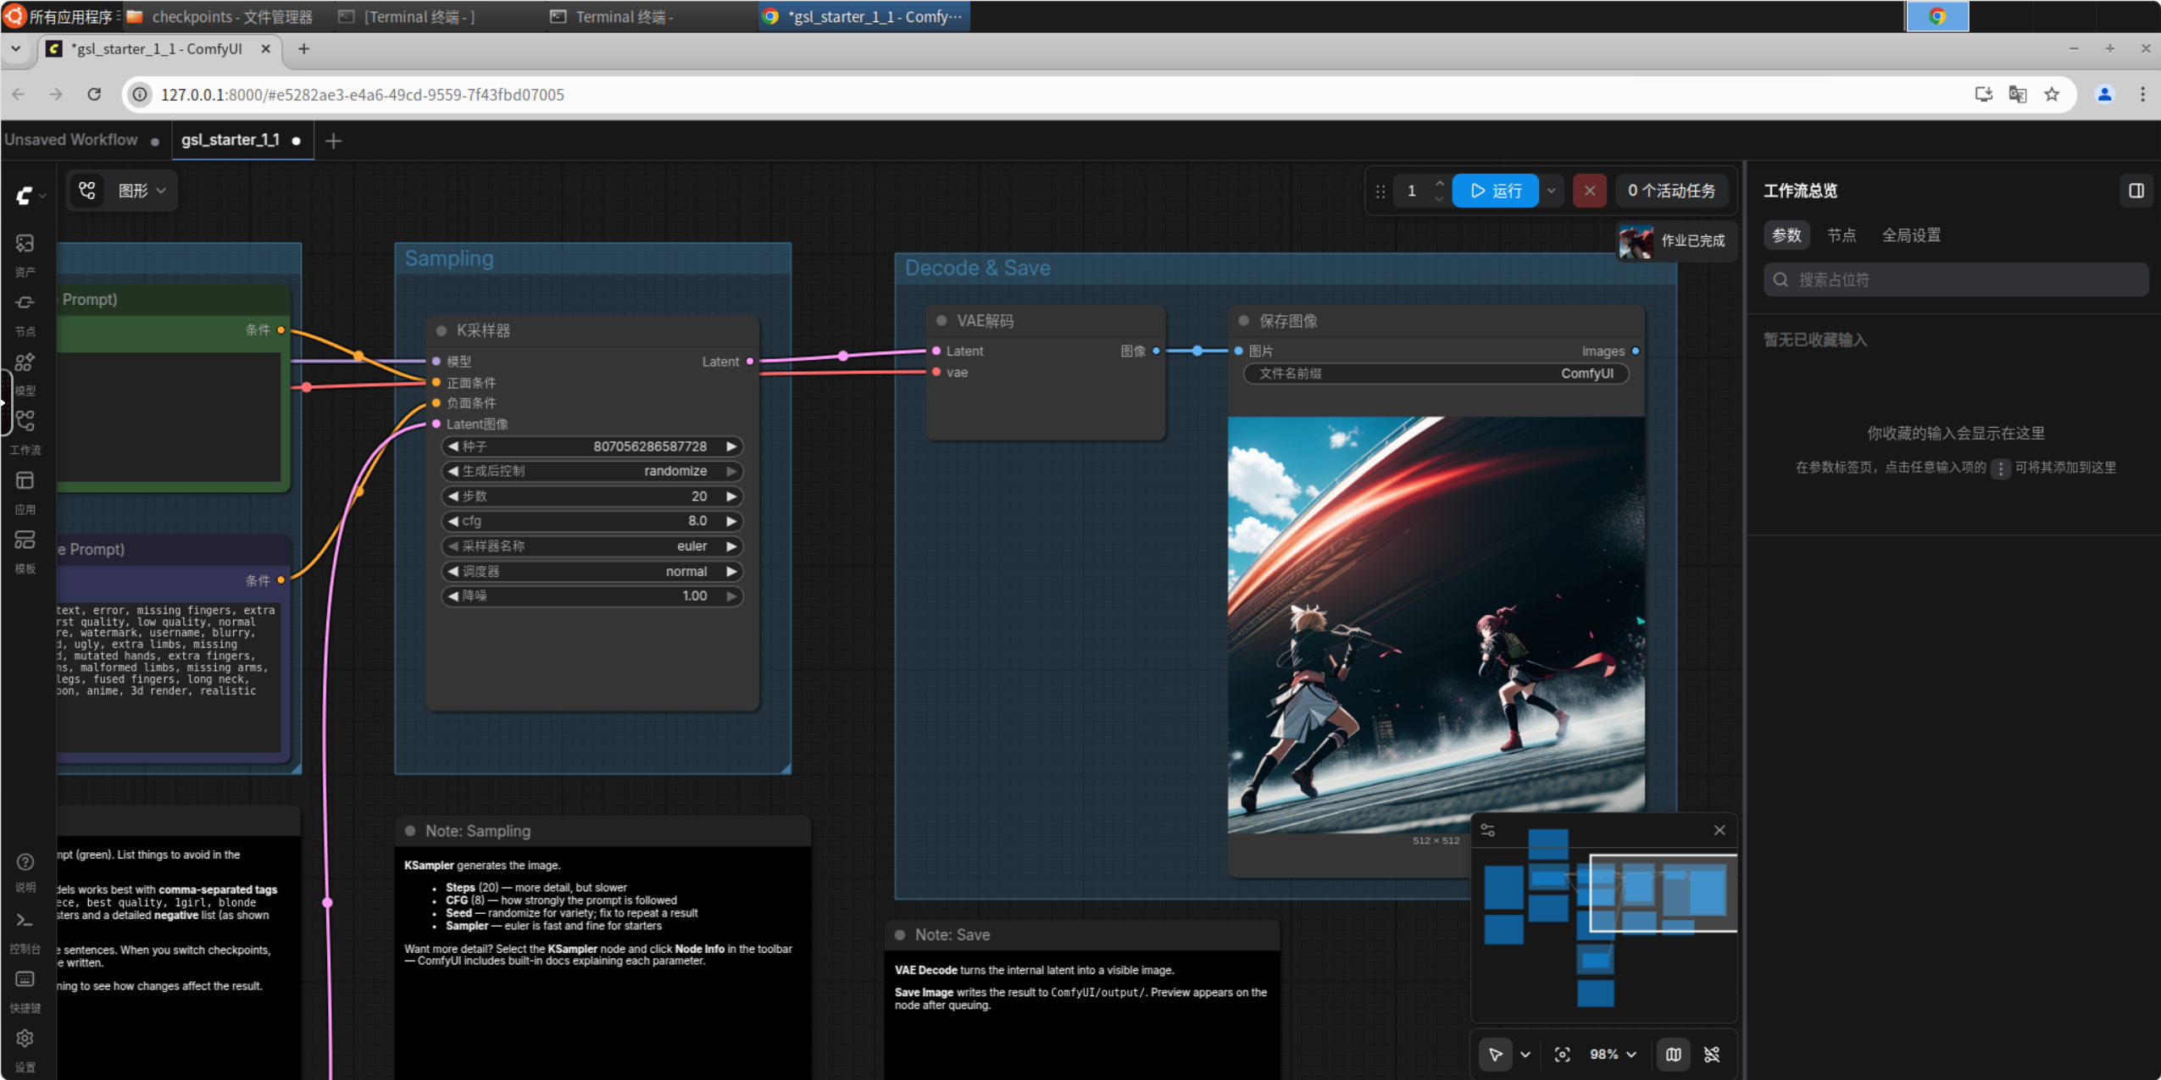This screenshot has height=1080, width=2161.
Task: Click the blue 运行 run button
Action: tap(1495, 191)
